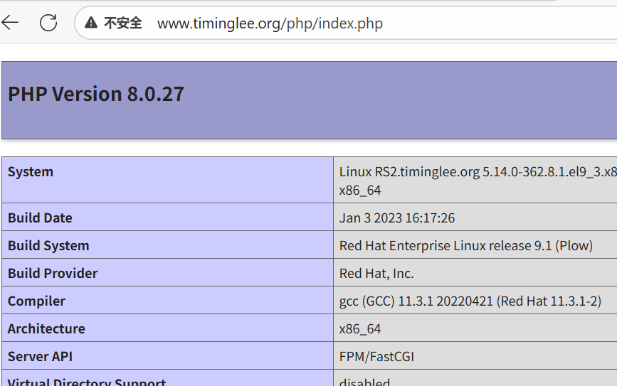Select the PHP Version 8.0.27 heading
This screenshot has height=386, width=617.
[96, 94]
